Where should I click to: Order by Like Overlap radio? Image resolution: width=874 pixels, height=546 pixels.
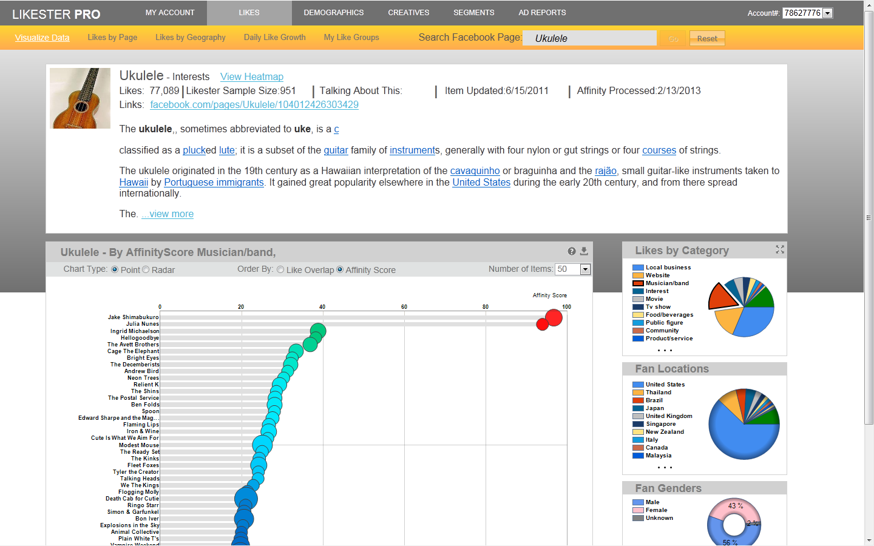280,269
